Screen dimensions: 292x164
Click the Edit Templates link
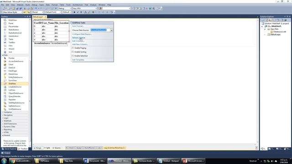click(78, 60)
